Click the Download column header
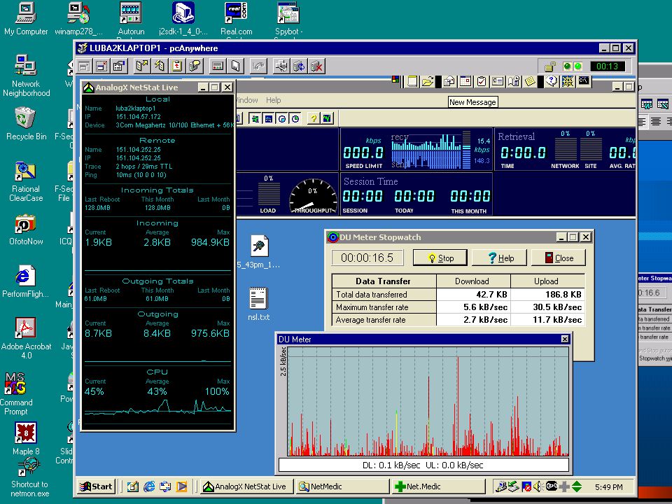Image resolution: width=672 pixels, height=504 pixels. coord(472,281)
